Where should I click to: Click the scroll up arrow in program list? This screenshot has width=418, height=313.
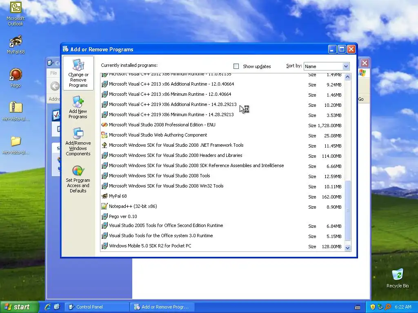(347, 77)
